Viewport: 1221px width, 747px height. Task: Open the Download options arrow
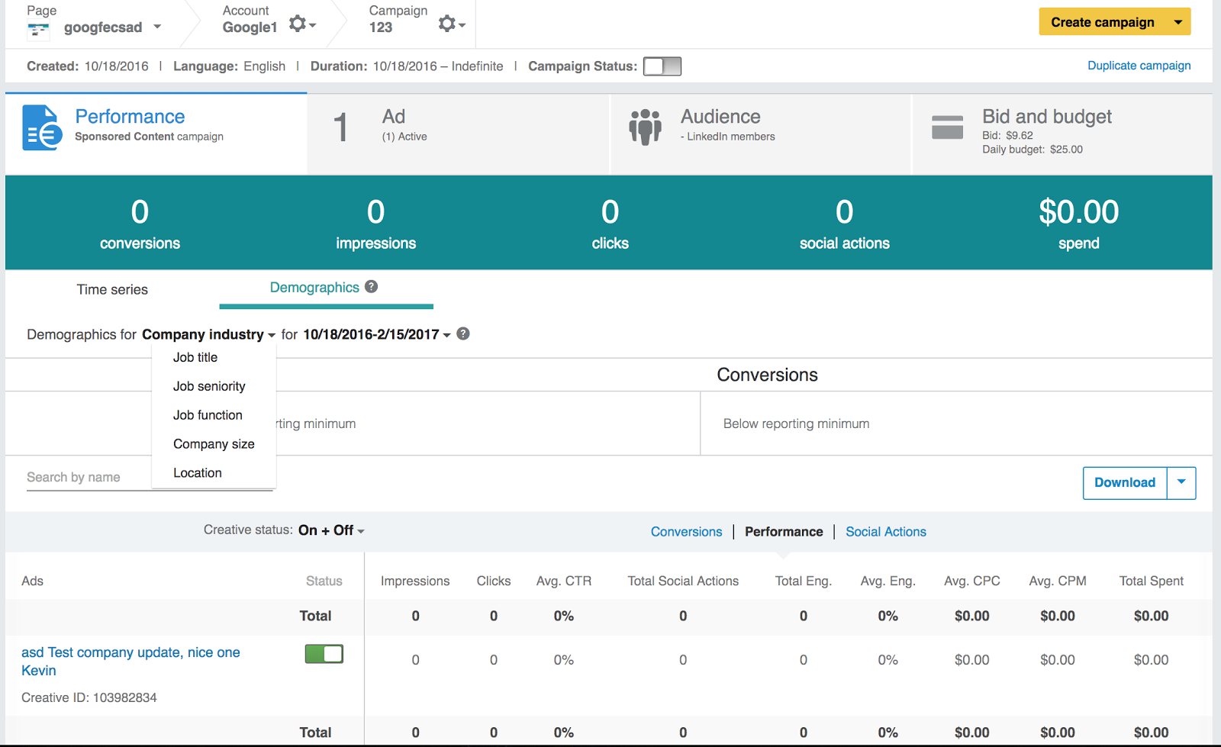point(1181,482)
